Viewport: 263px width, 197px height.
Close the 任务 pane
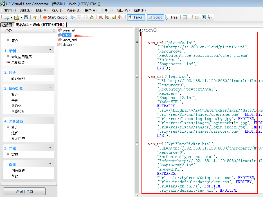(54, 30)
